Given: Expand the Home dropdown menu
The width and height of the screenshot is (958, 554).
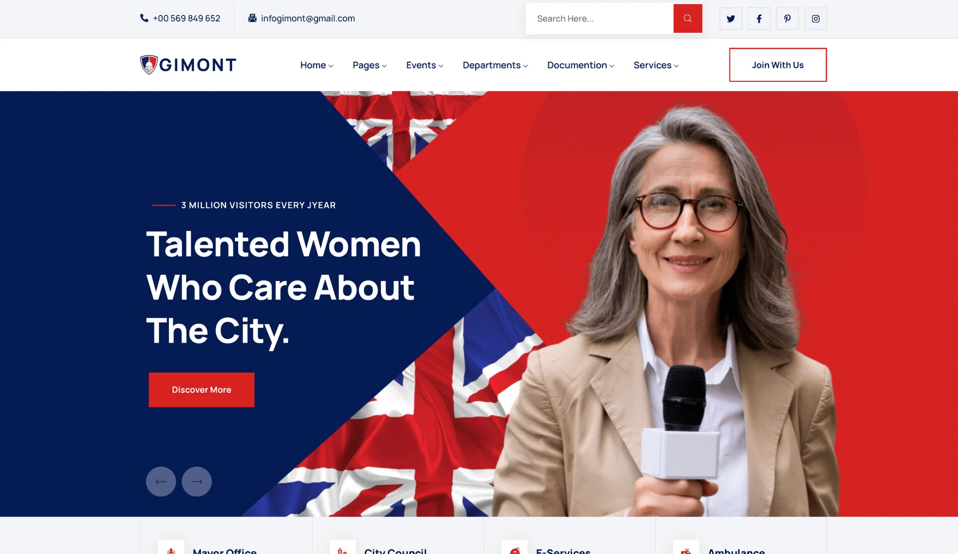Looking at the screenshot, I should [x=316, y=65].
